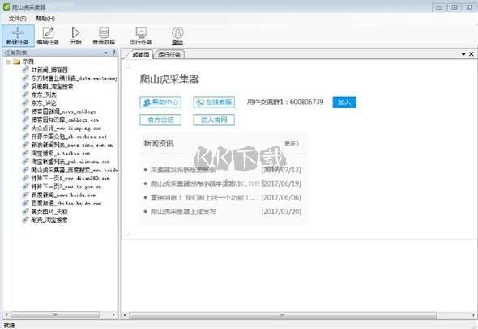Click the 在线客服 button
The width and height of the screenshot is (478, 329).
[x=214, y=102]
